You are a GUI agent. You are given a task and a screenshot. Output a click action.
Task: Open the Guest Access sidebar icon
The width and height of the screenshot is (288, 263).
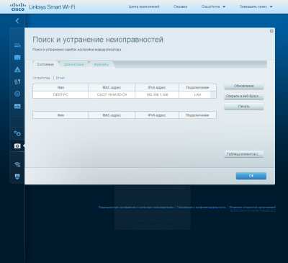point(17,58)
